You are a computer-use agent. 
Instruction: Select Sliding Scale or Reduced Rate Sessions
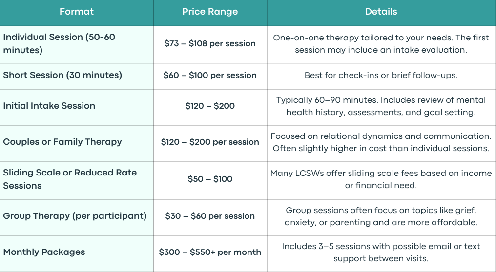(70, 179)
